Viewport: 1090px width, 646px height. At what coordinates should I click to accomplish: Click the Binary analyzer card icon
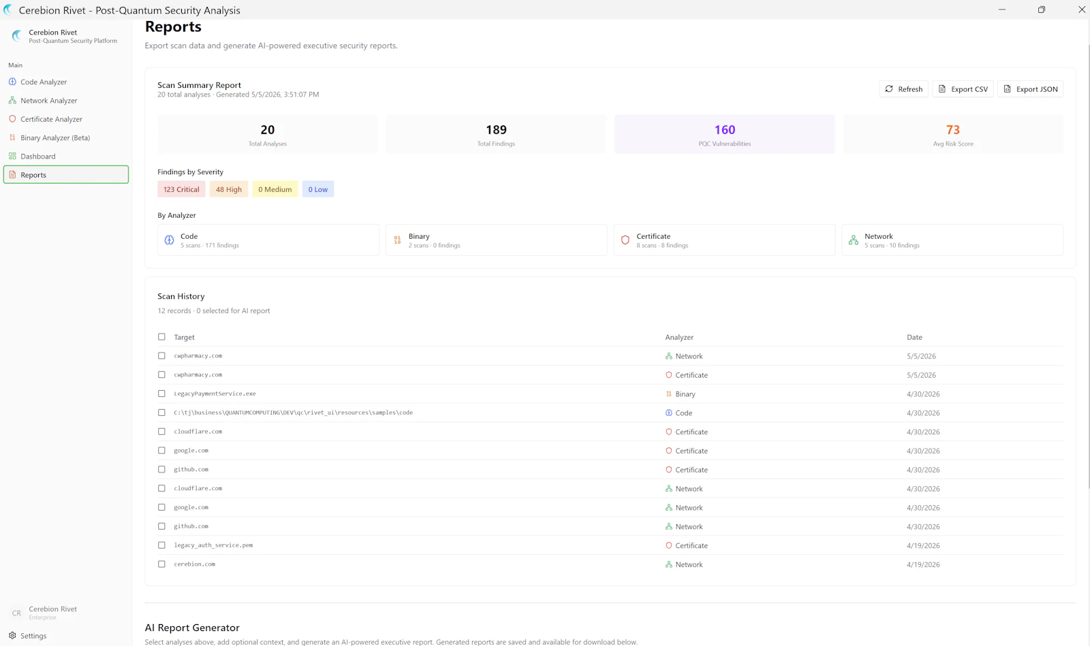397,240
